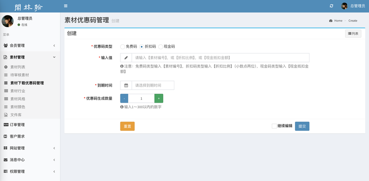
Task: Click the 待审核素材 list icon
Action: click(6, 75)
